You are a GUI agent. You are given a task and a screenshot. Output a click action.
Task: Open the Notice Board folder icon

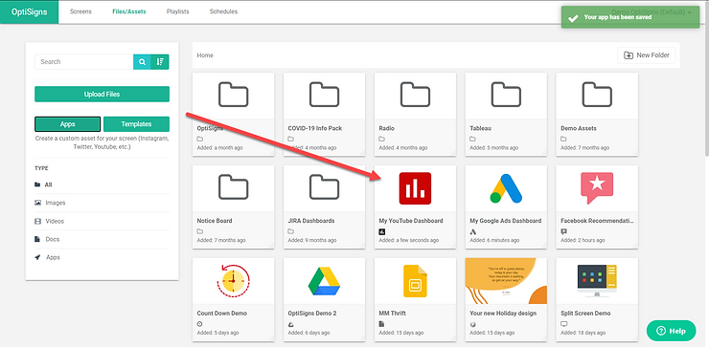[234, 186]
